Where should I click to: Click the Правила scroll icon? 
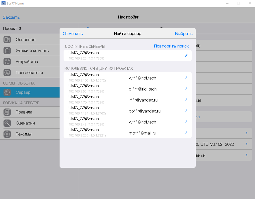[x=7, y=112]
